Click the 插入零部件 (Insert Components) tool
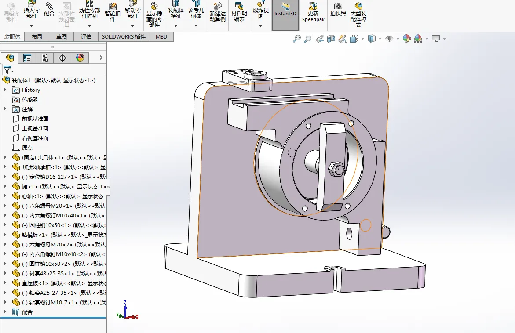The image size is (515, 333). pos(32,11)
